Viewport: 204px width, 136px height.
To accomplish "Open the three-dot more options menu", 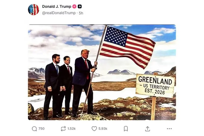I will (x=169, y=129).
